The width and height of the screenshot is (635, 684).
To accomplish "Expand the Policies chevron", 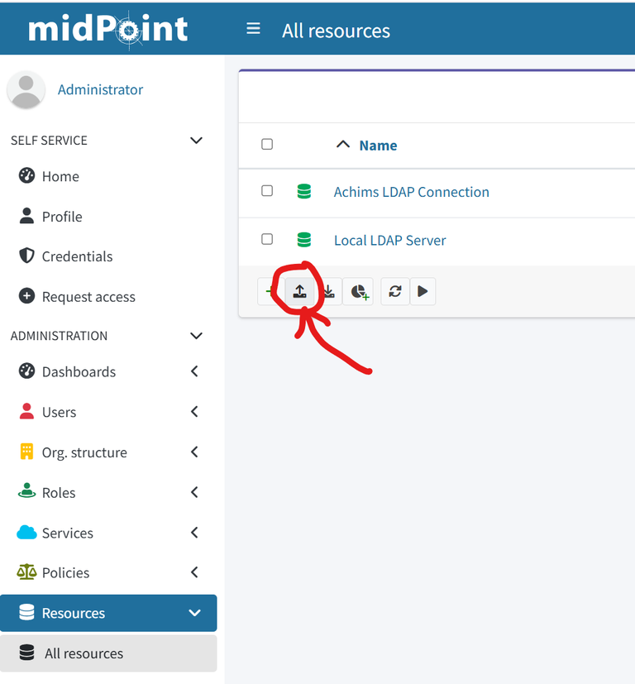I will pyautogui.click(x=194, y=572).
